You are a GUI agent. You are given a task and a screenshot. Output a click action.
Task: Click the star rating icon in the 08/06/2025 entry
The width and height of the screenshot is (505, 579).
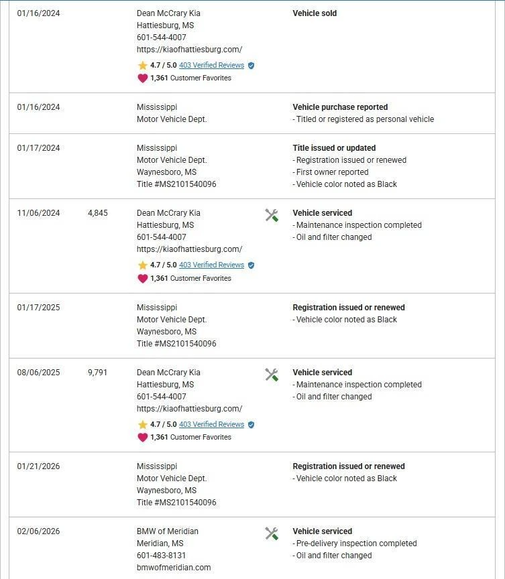(142, 424)
